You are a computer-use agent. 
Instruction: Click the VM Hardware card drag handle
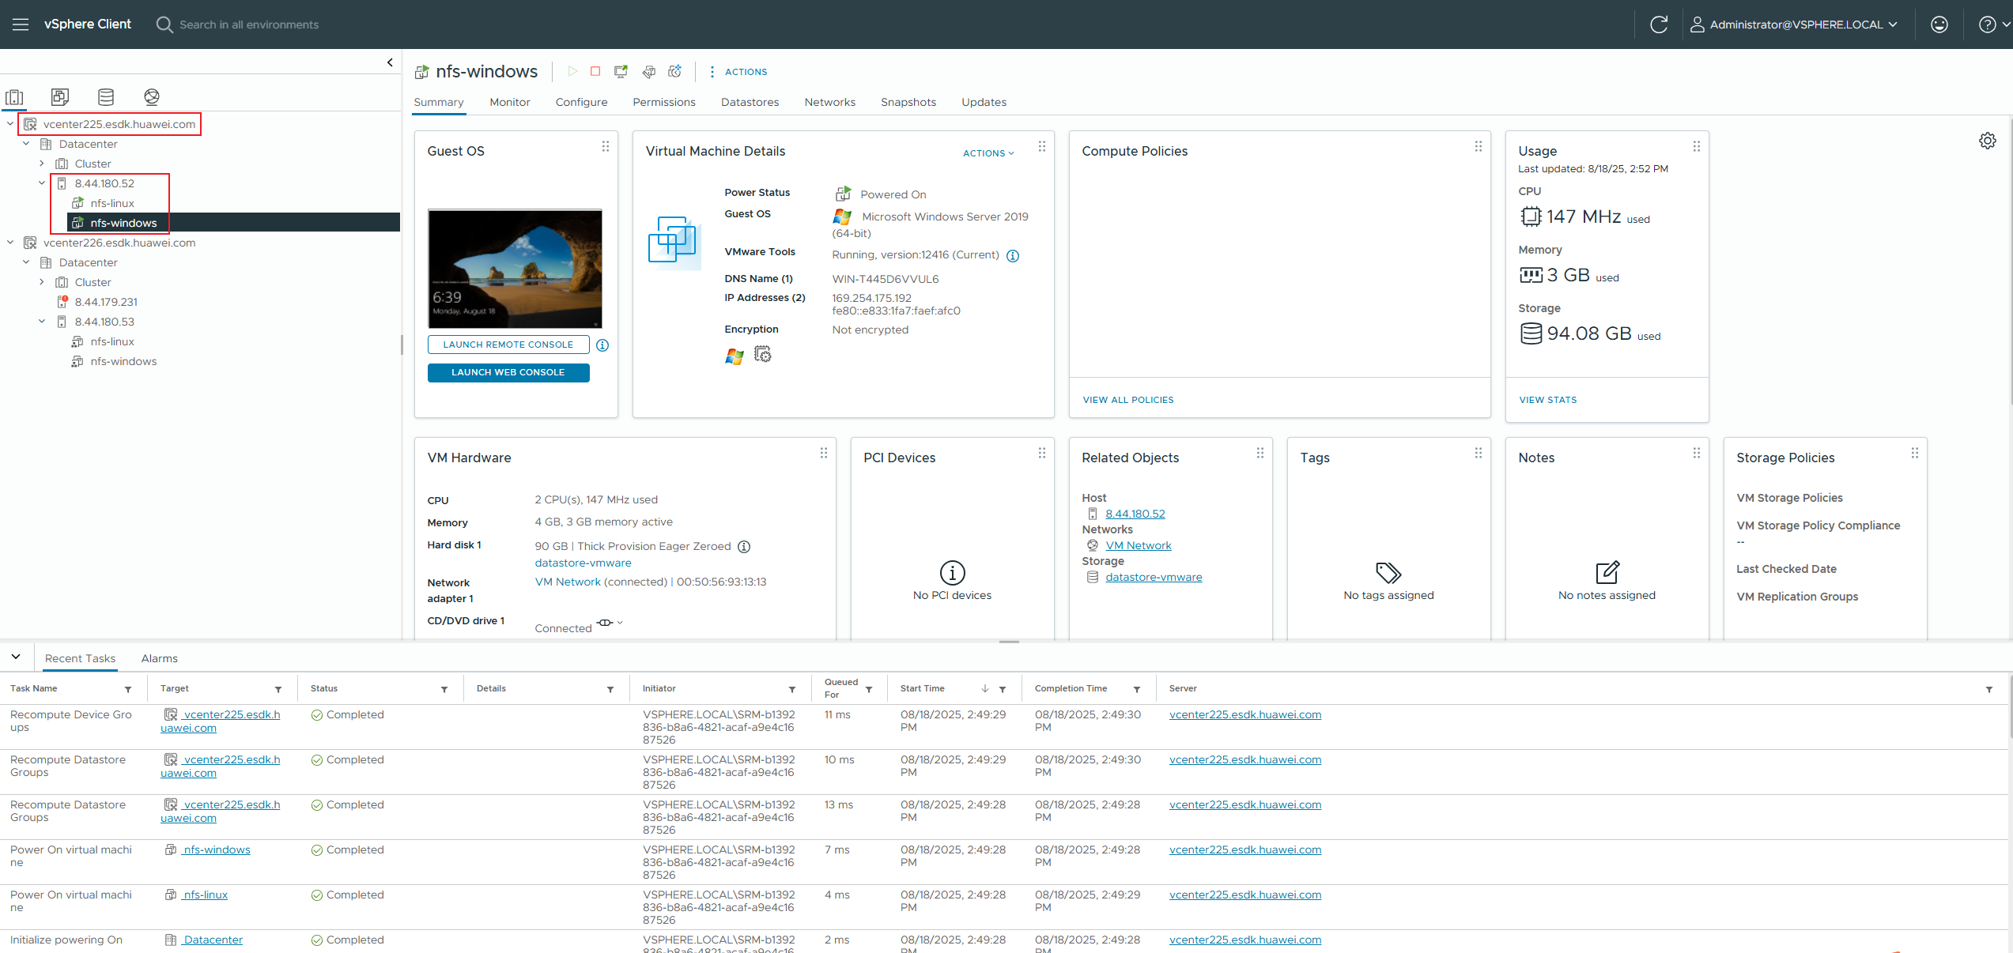click(x=824, y=454)
